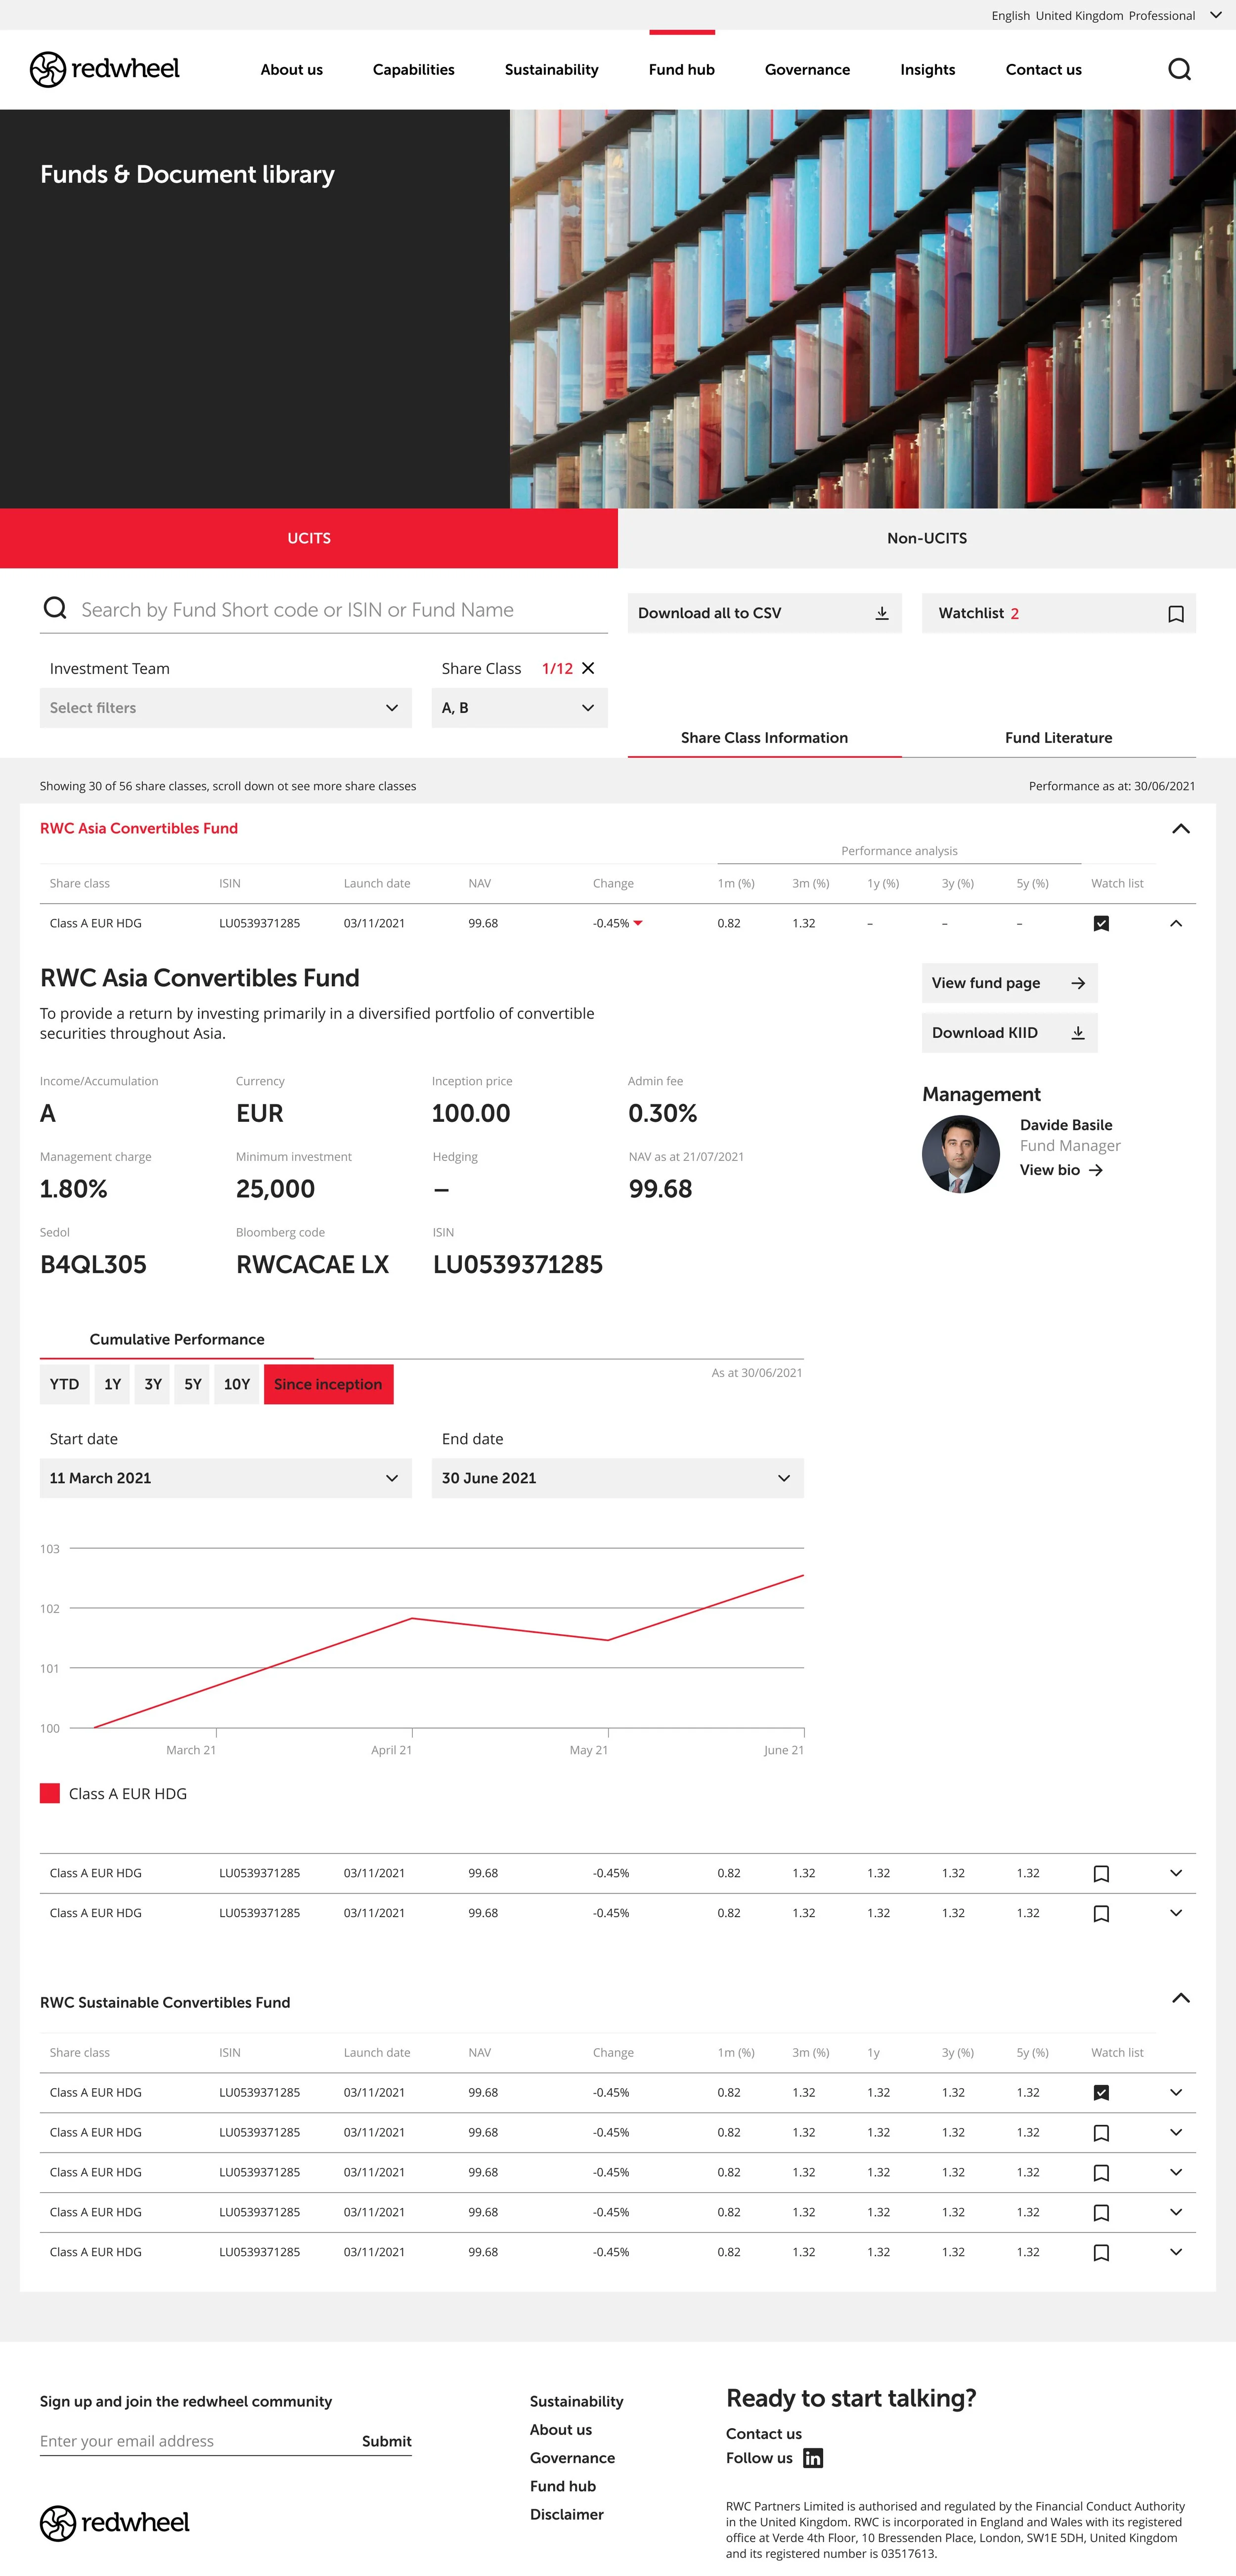
Task: Uncheck watchlist for expanded Asia Convertibles Class A row
Action: [x=1101, y=923]
